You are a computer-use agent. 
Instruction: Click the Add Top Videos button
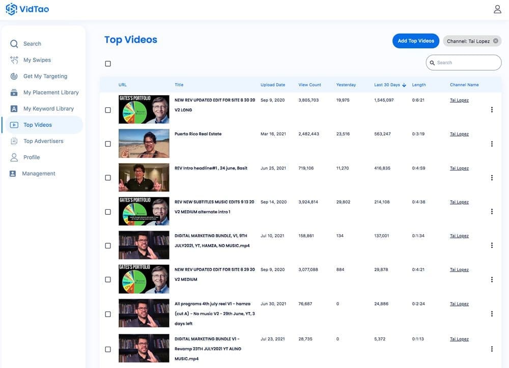tap(415, 41)
